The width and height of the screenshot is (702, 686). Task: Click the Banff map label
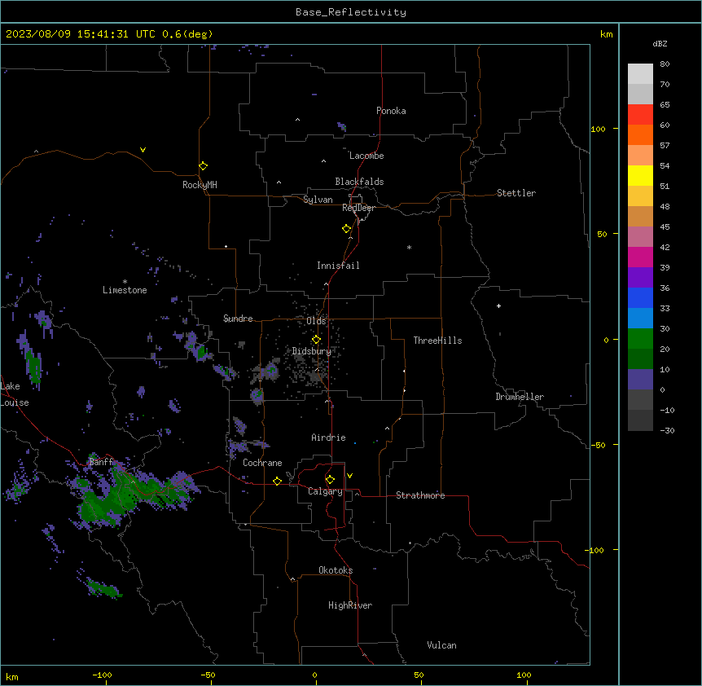(101, 462)
